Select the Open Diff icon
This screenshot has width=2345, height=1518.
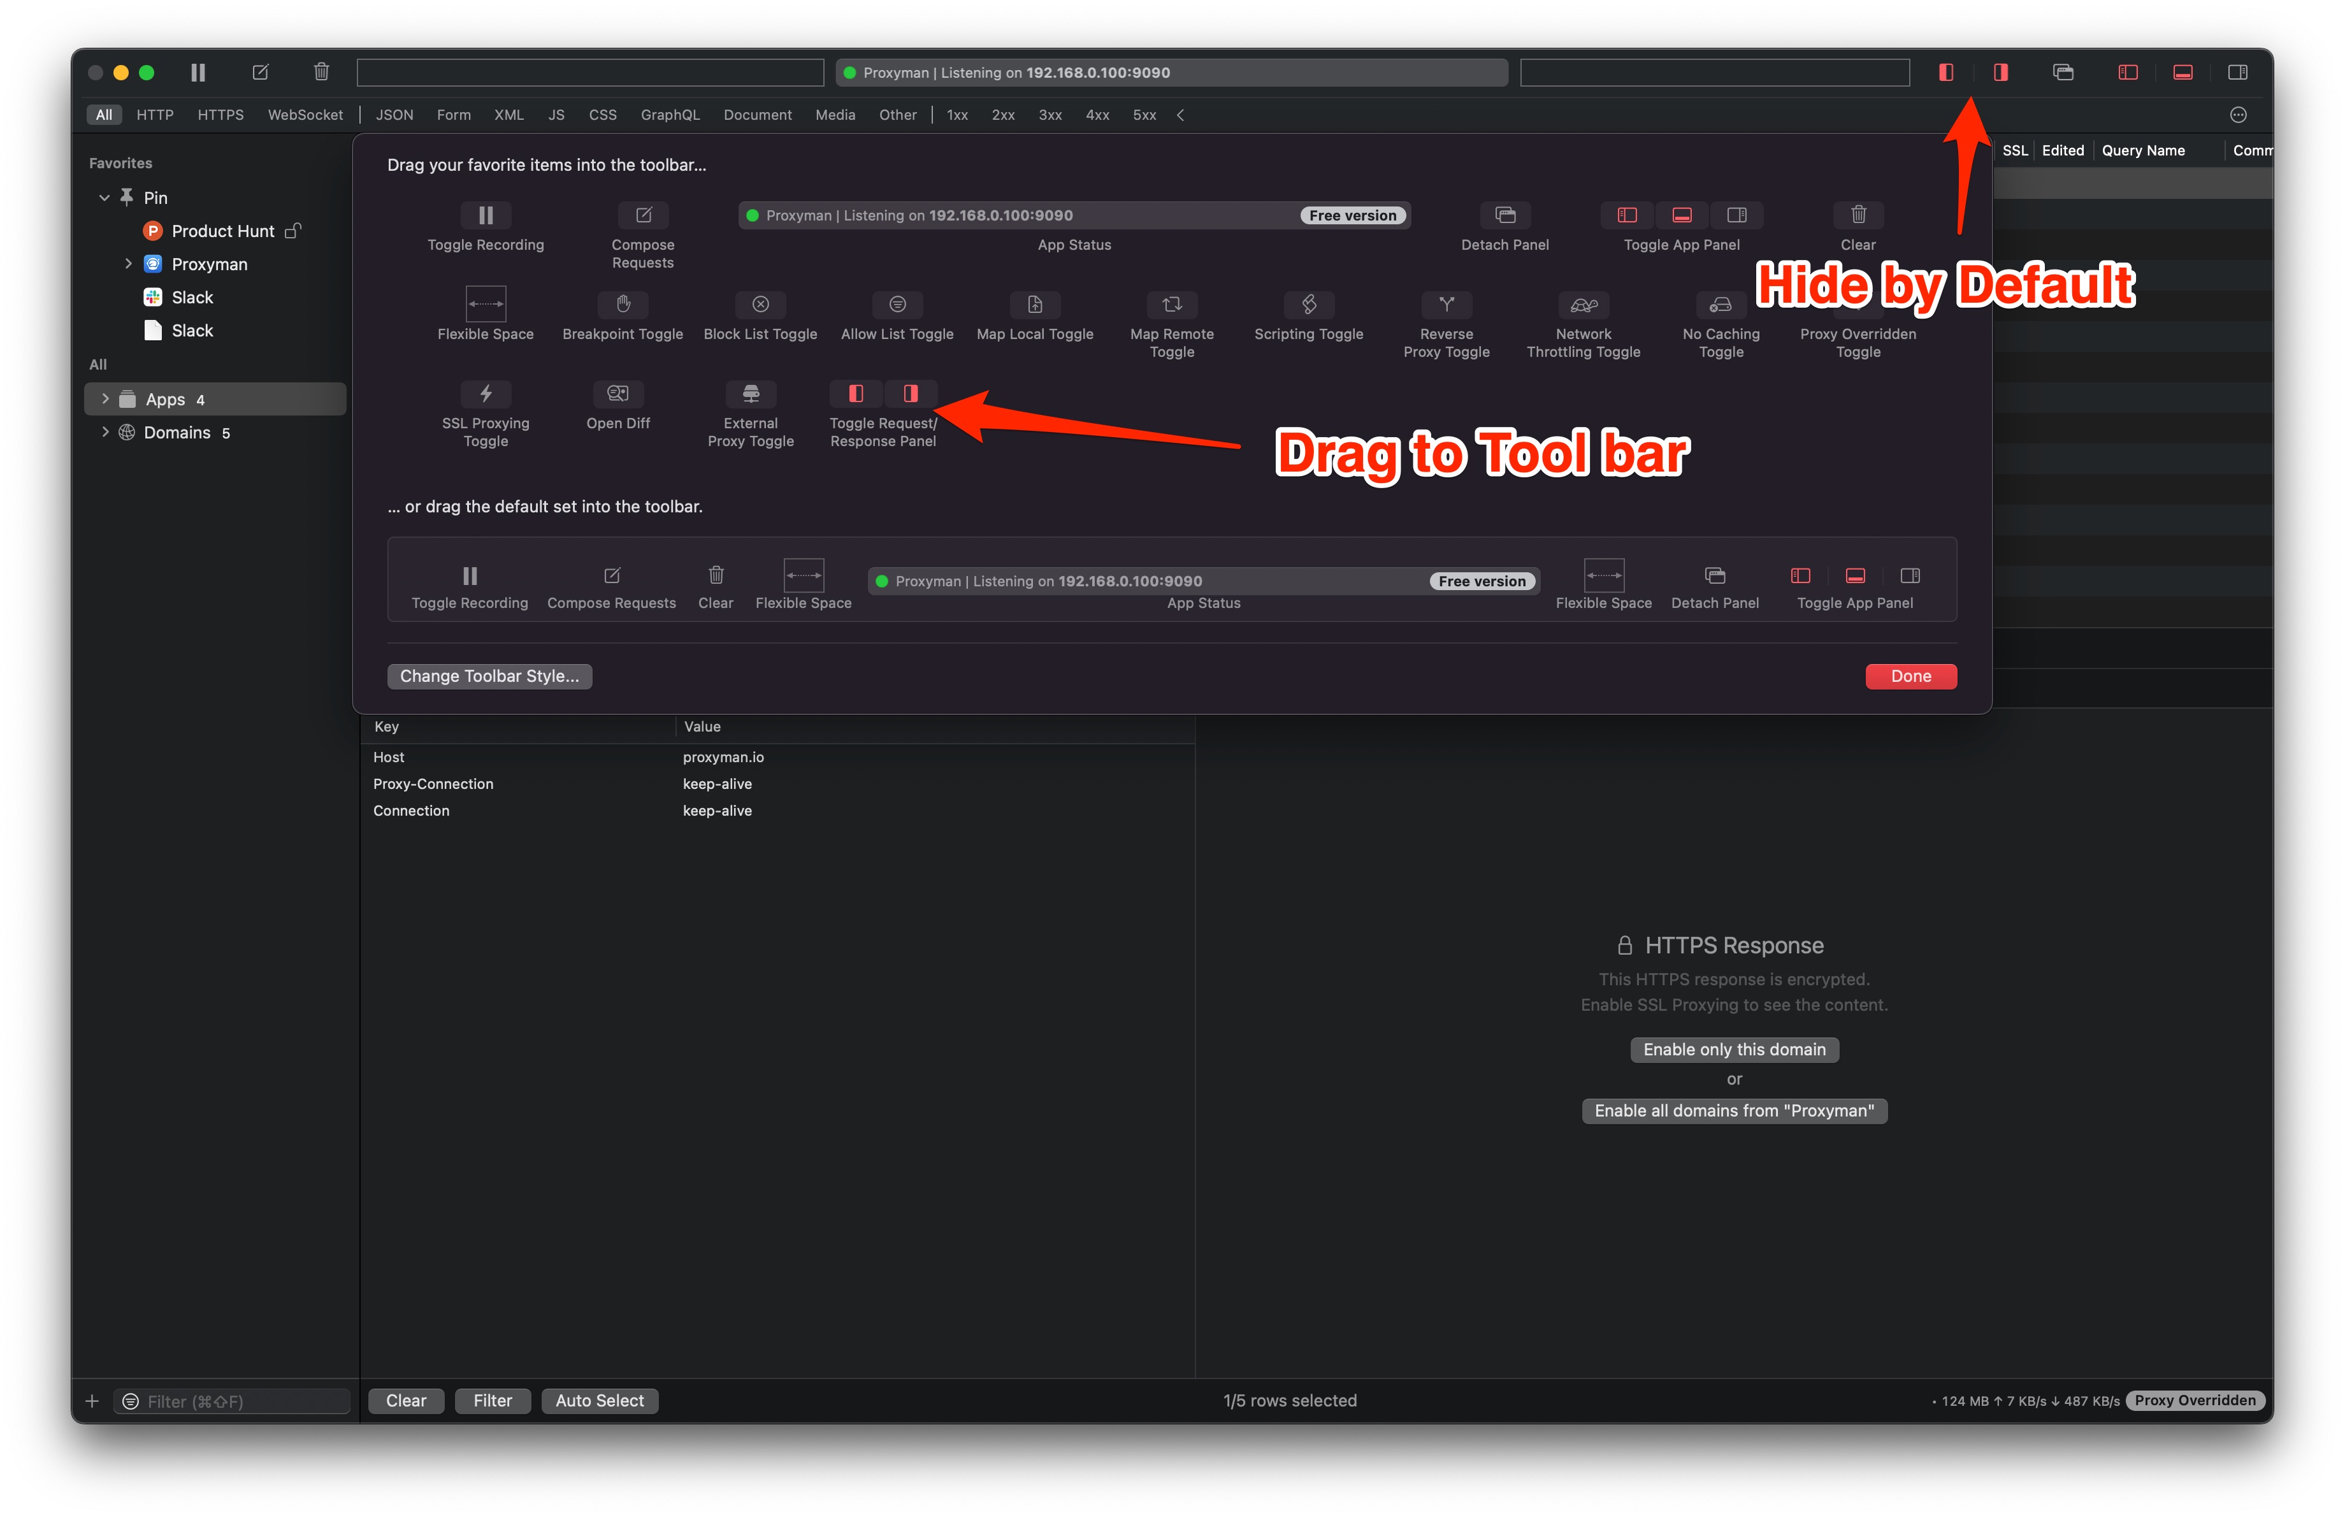[617, 394]
